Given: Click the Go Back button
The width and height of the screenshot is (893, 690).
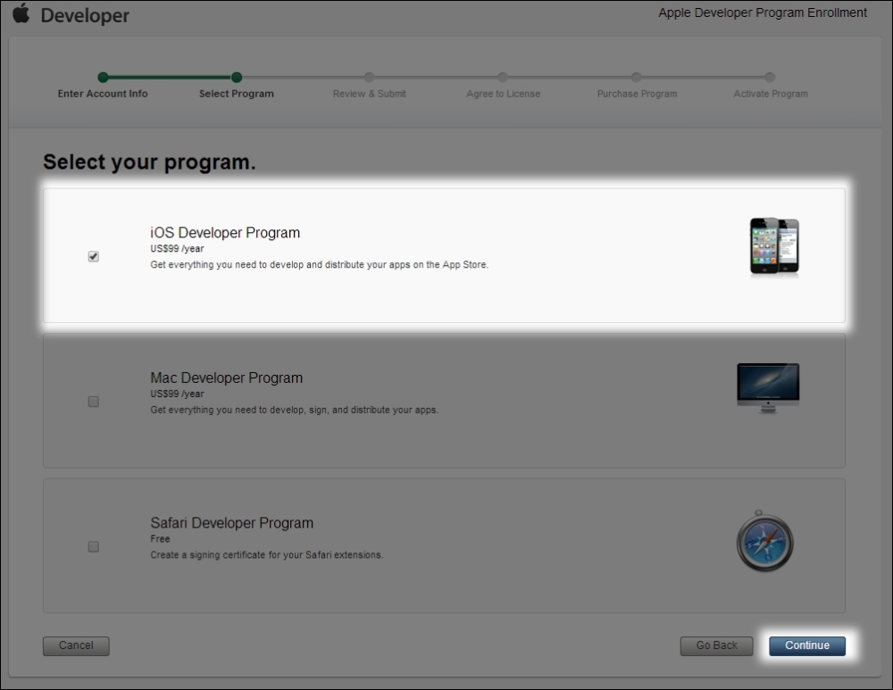Looking at the screenshot, I should coord(716,645).
